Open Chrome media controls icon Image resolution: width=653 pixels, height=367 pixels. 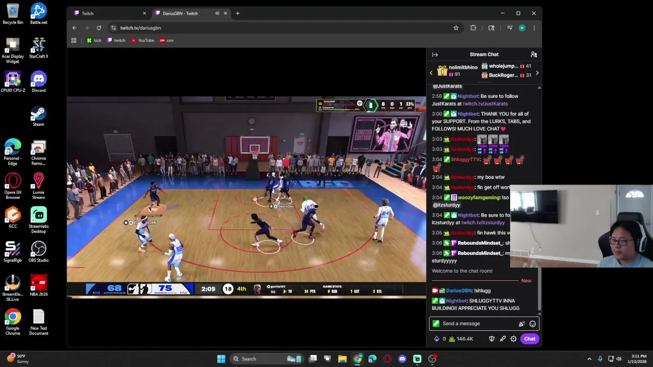pyautogui.click(x=509, y=28)
